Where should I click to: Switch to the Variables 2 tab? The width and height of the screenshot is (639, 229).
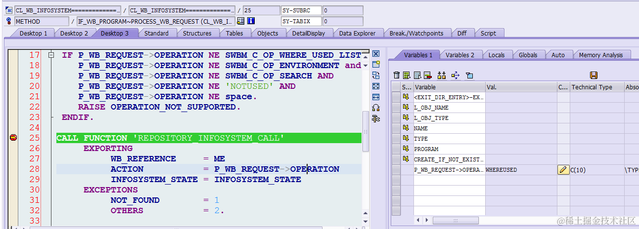[x=460, y=55]
